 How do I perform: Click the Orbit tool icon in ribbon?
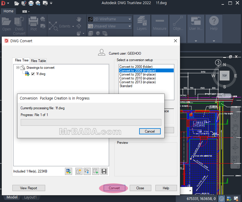point(79,26)
